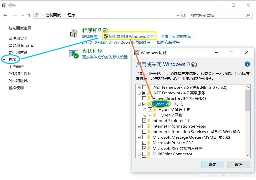The height and width of the screenshot is (180, 256).
Task: Open the 默认程序 heading link
Action: [x=92, y=51]
